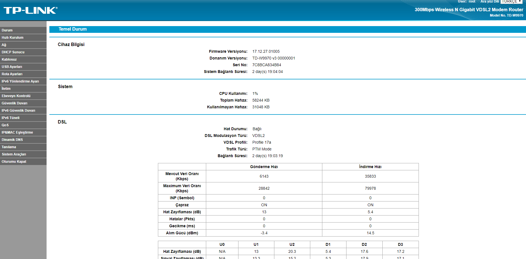Image resolution: width=526 pixels, height=259 pixels.
Task: Open USB Ayarları page
Action: [23, 67]
